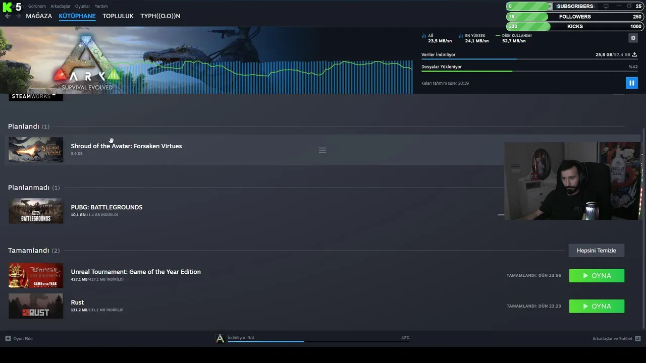This screenshot has height=363, width=646.
Task: Click the İndiriliyor: 3/4 status text
Action: click(241, 338)
